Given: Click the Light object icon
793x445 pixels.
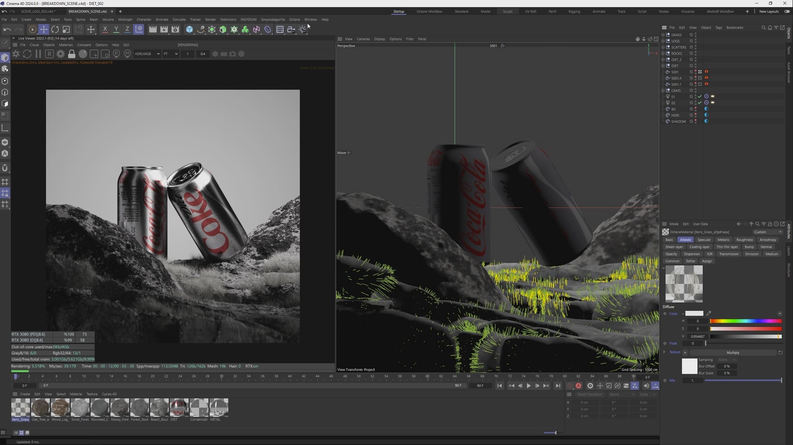Looking at the screenshot, I should 303,29.
